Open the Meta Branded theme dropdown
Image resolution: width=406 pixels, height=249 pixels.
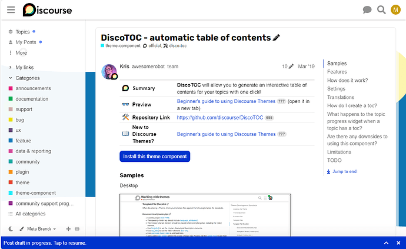click(x=41, y=229)
